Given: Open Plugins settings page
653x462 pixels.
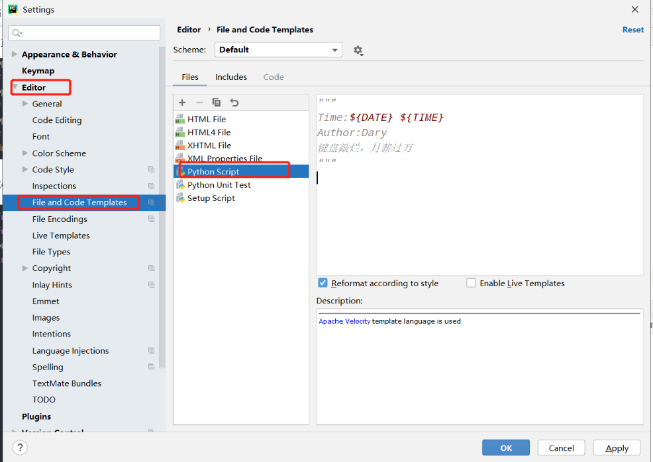Looking at the screenshot, I should [36, 416].
